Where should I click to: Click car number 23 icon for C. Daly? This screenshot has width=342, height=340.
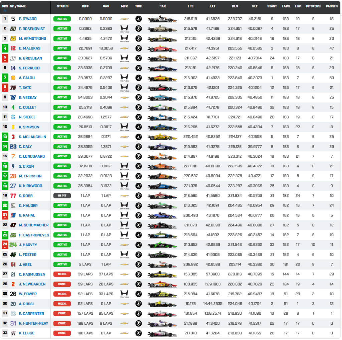click(13, 147)
